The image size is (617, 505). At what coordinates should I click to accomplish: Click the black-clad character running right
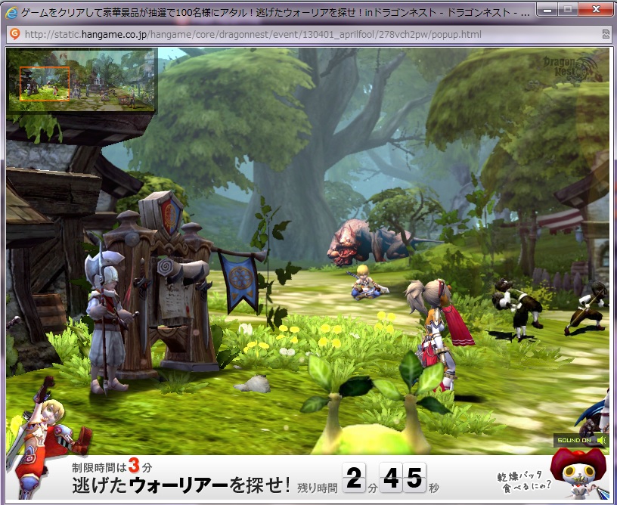587,308
